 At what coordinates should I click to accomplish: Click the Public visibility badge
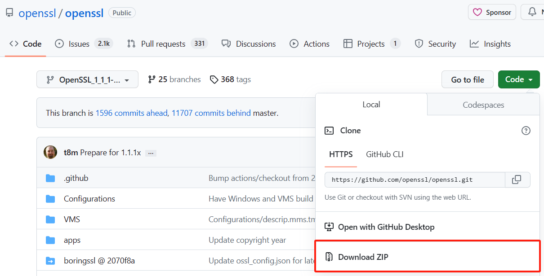pyautogui.click(x=122, y=13)
